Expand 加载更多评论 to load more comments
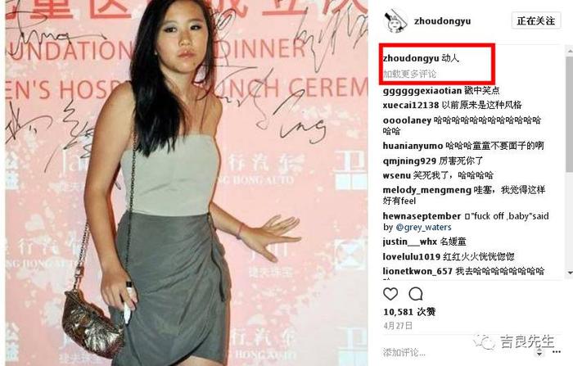Viewport: 573px width, 366px height. coord(409,74)
